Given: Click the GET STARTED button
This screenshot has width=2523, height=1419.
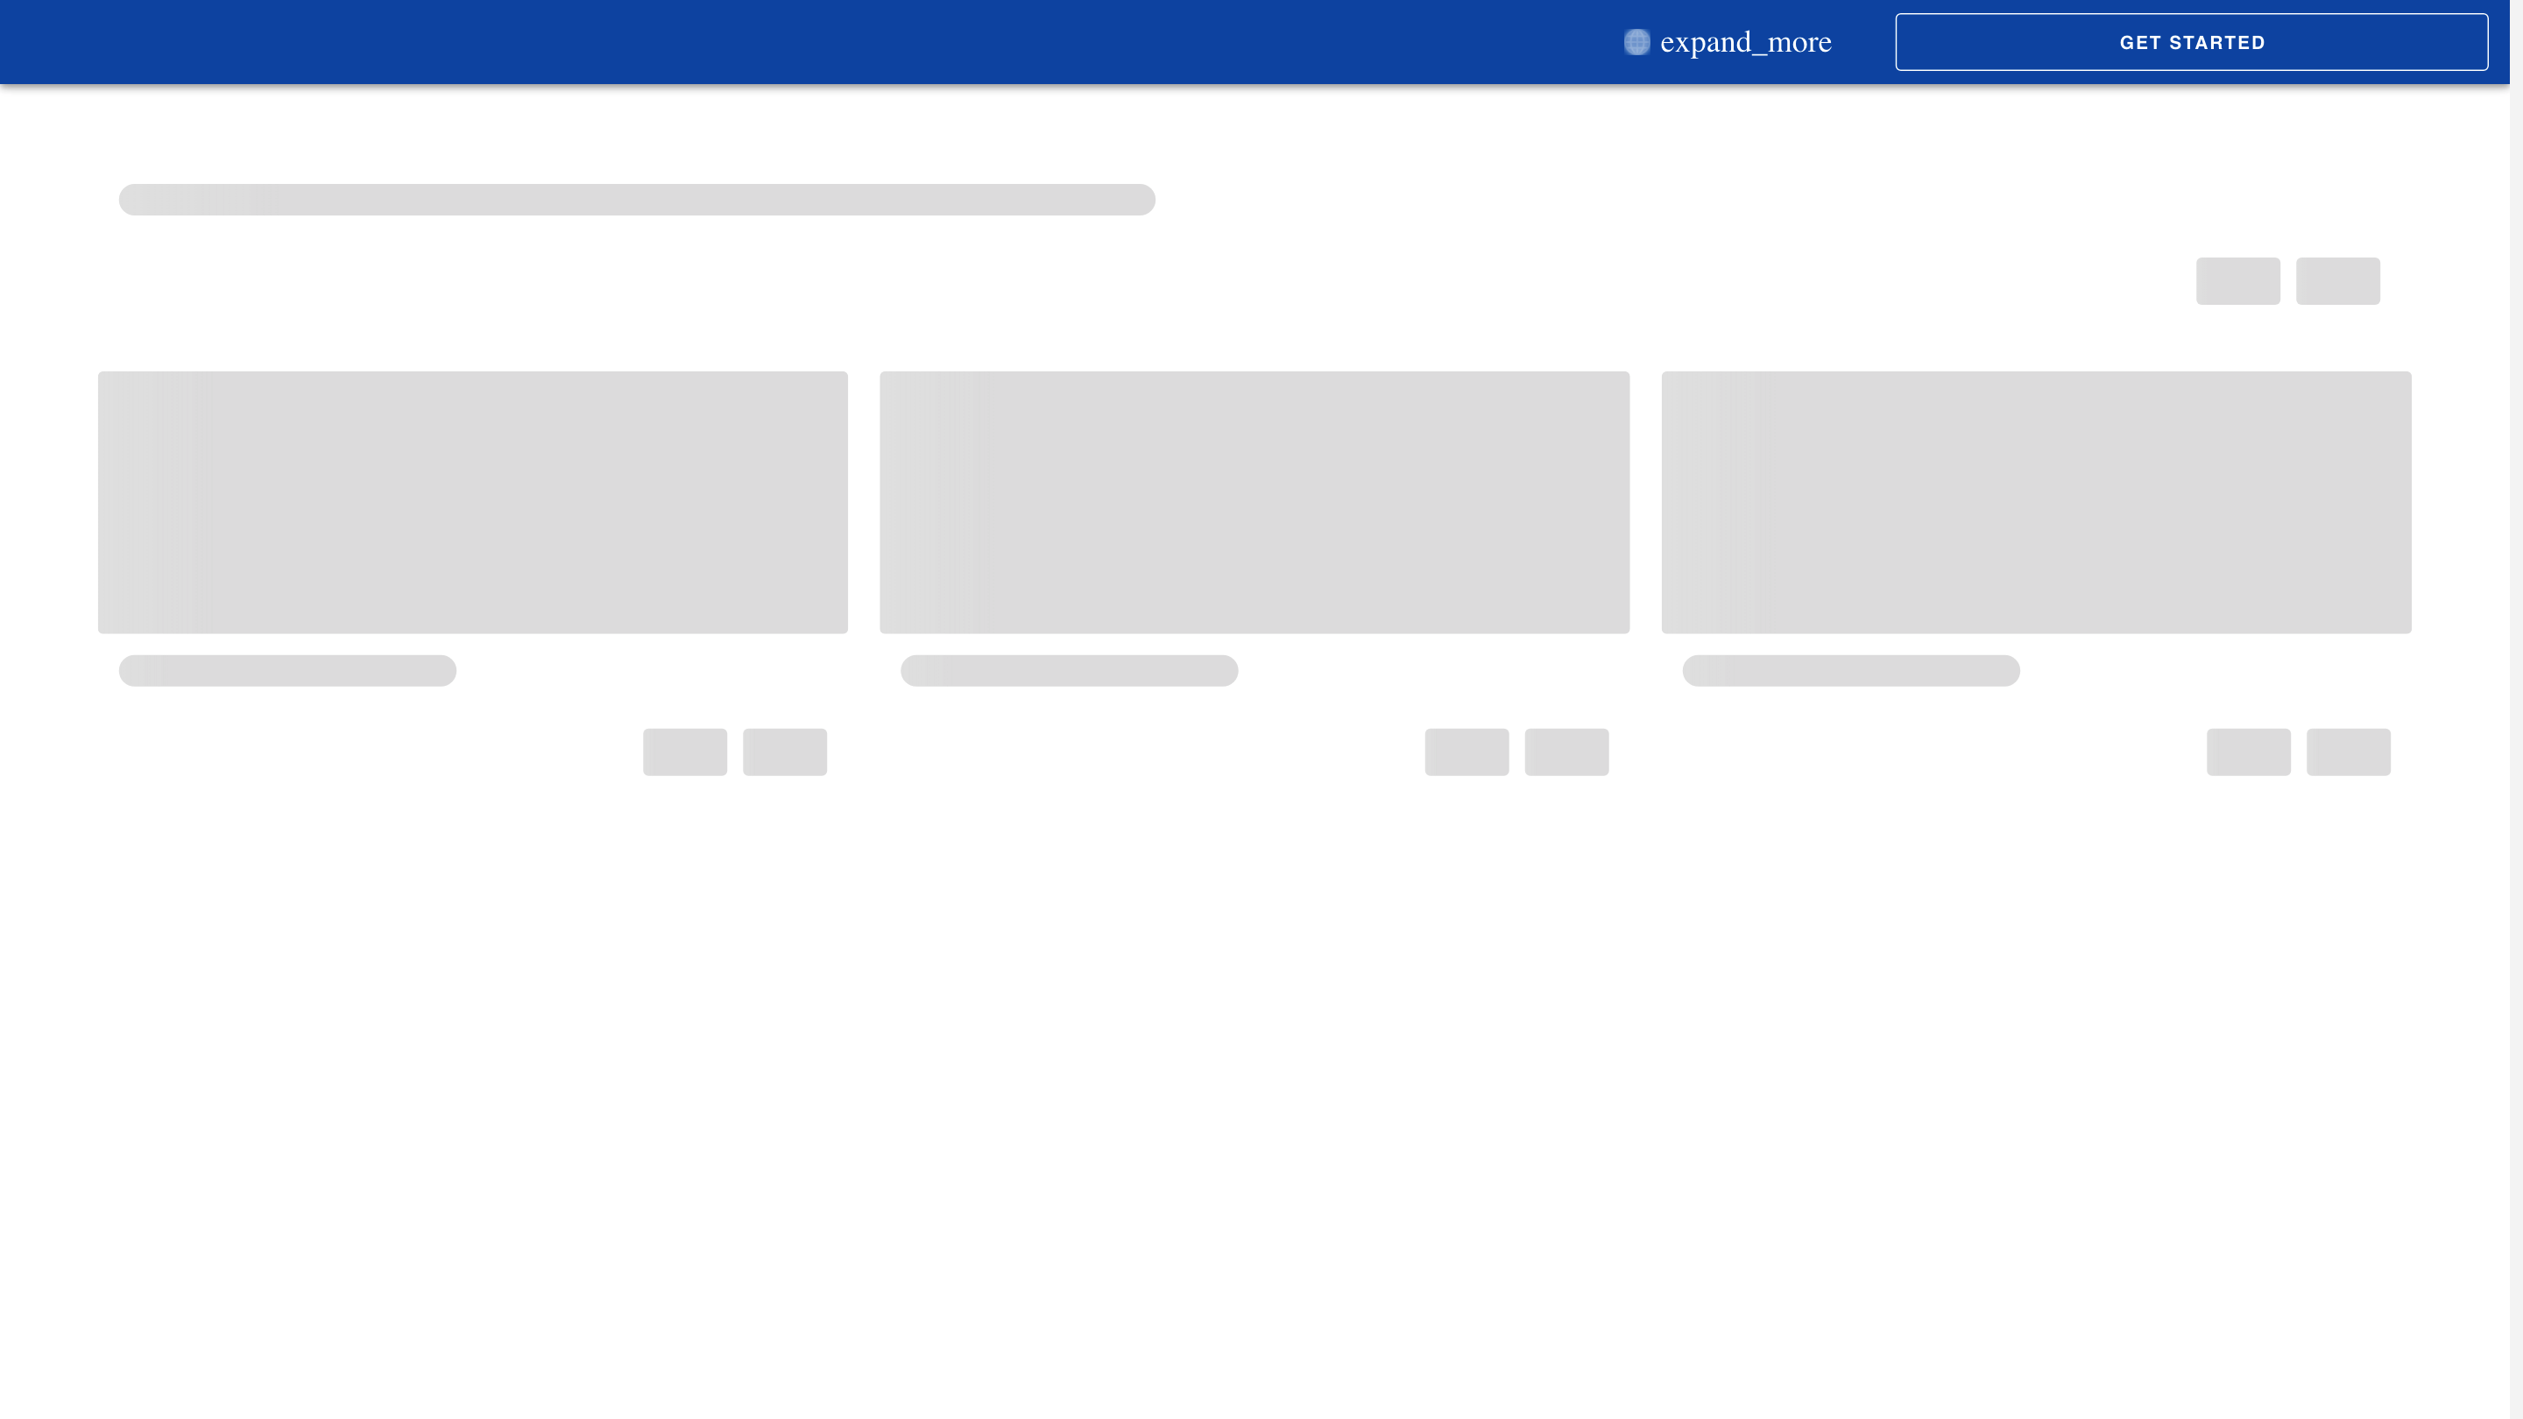Looking at the screenshot, I should (x=2191, y=41).
